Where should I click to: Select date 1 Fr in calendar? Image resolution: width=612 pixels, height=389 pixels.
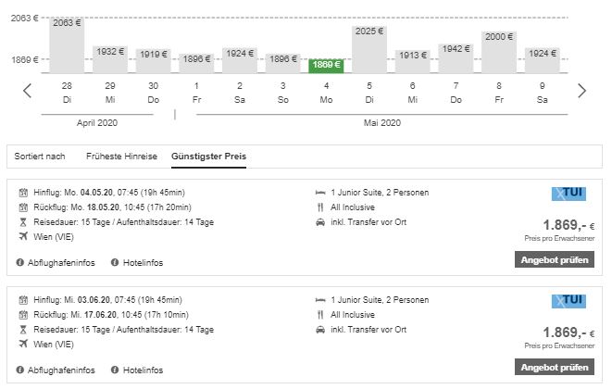pos(196,91)
